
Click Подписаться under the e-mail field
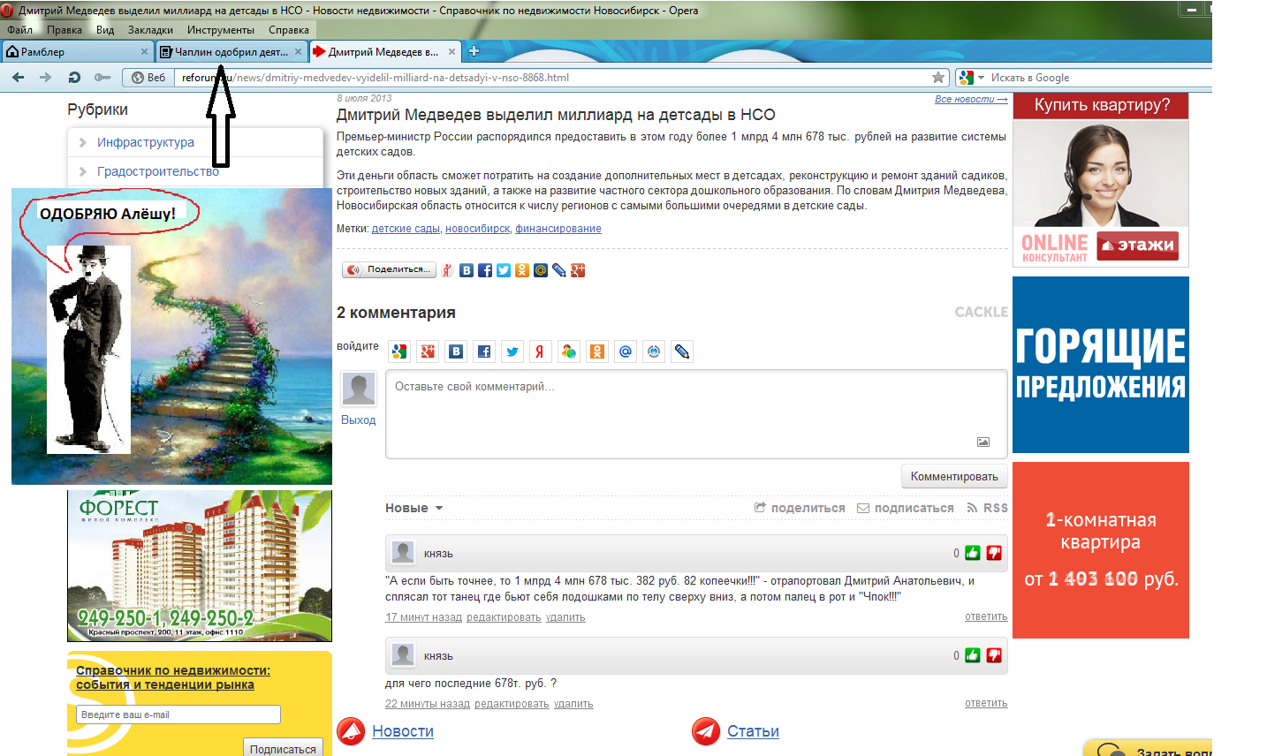(283, 748)
